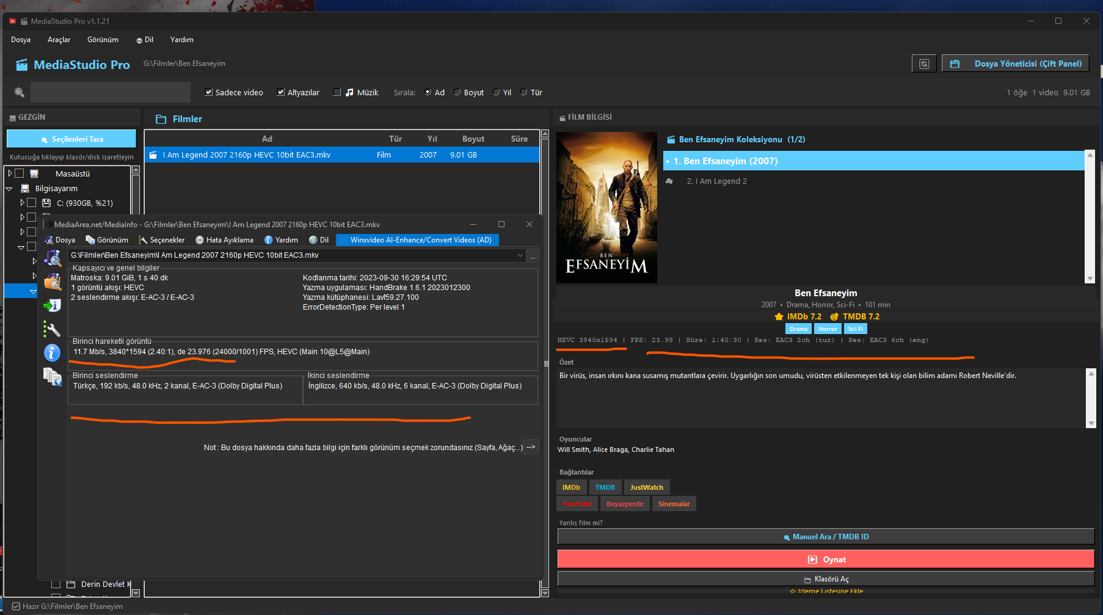Toggle the Sadece video checkbox

[209, 92]
